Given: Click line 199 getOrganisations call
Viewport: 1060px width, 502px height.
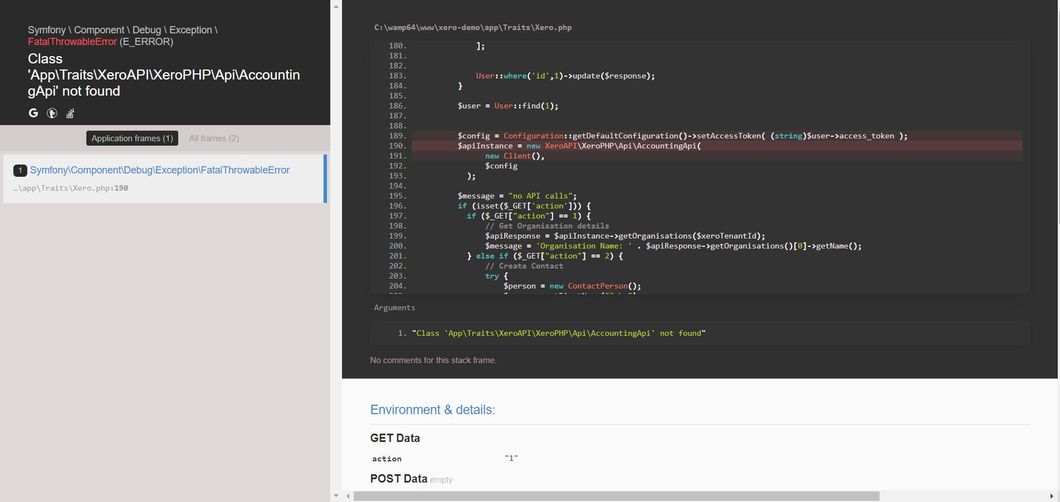Looking at the screenshot, I should 625,236.
